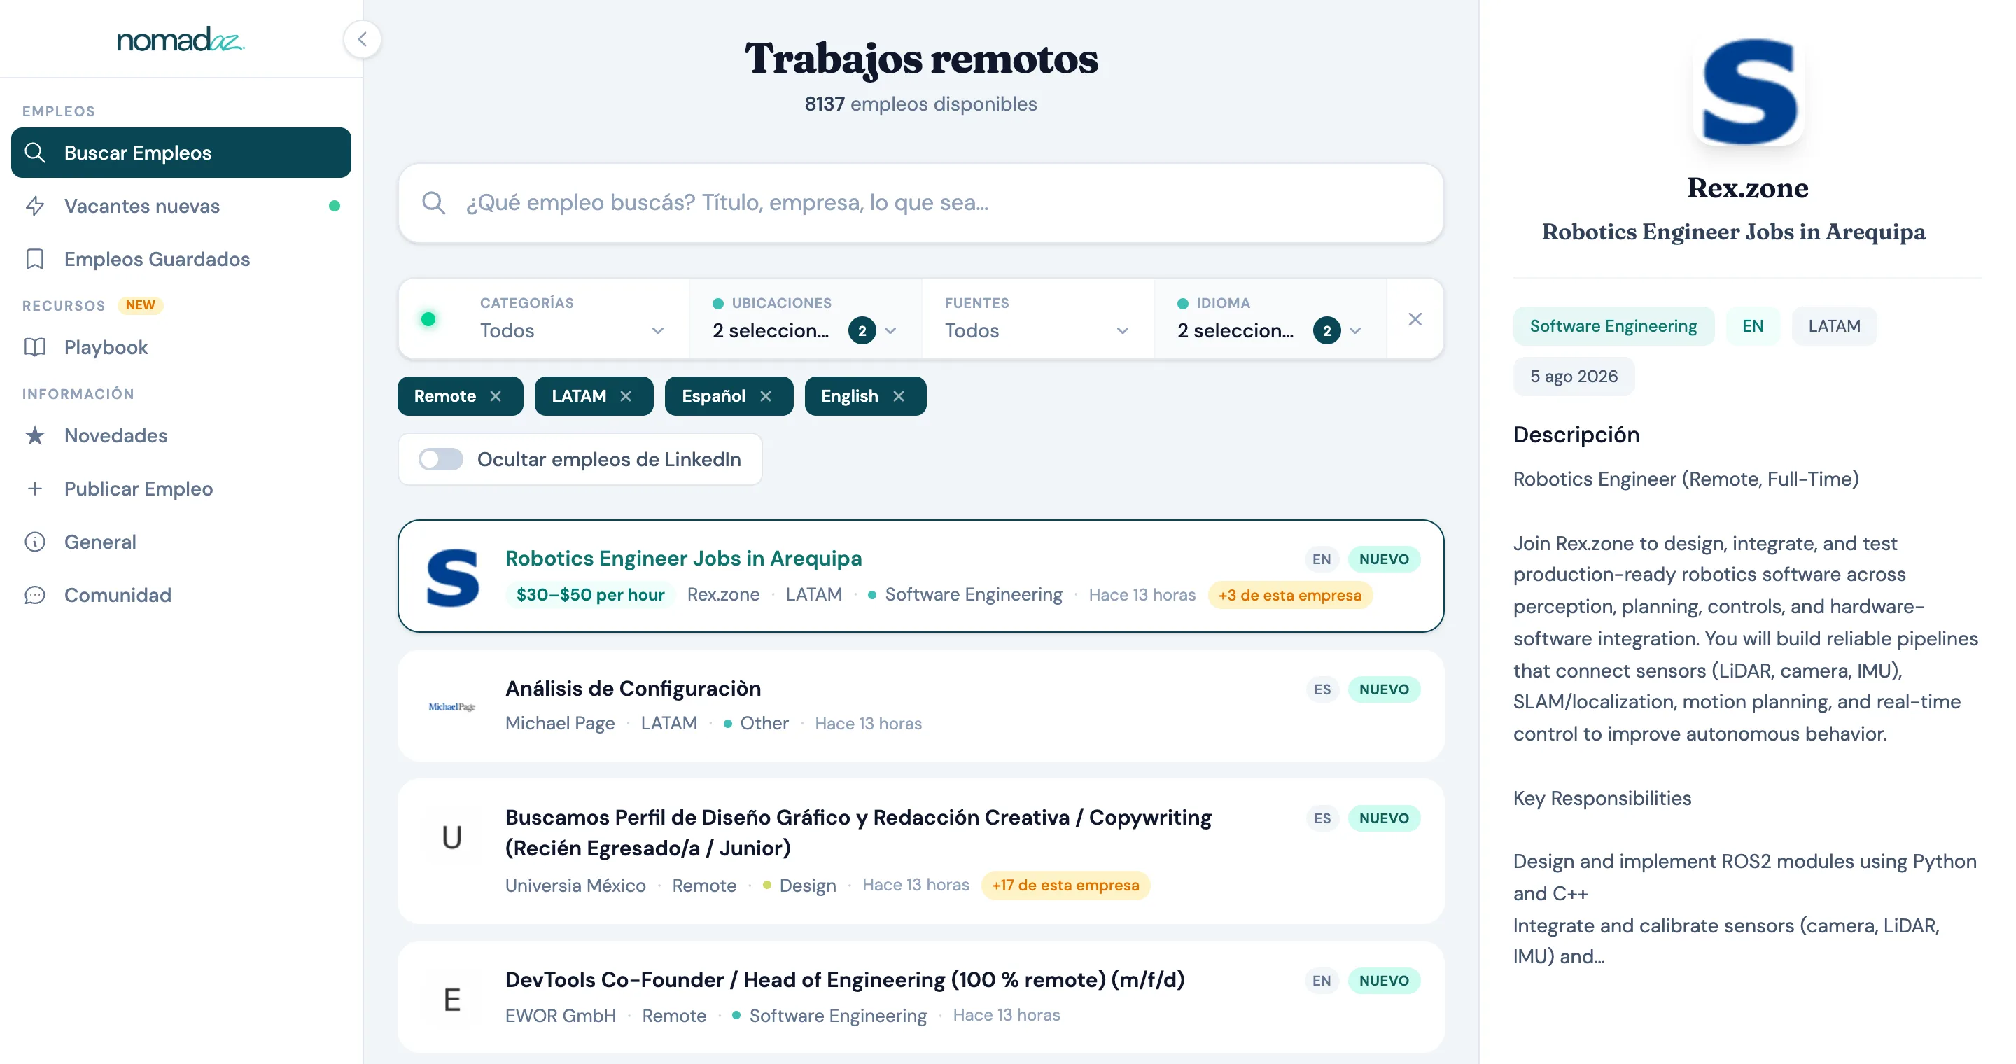Click the Comunidad chat bubble icon
This screenshot has height=1064, width=2016.
click(x=35, y=596)
